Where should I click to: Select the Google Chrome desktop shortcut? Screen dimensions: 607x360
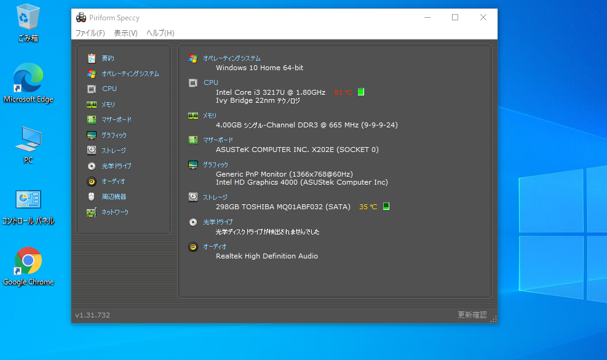(x=28, y=266)
